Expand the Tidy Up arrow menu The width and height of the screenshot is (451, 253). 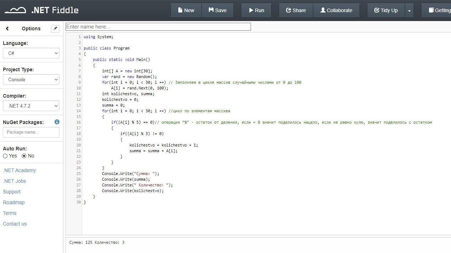409,11
